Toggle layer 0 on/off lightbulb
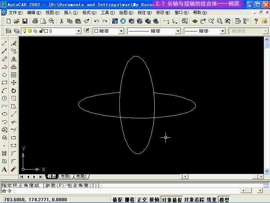Image resolution: width=270 pixels, height=203 pixels. tap(25, 31)
